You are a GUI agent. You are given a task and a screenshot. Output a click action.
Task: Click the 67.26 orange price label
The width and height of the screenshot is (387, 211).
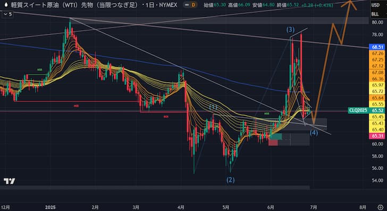(377, 53)
